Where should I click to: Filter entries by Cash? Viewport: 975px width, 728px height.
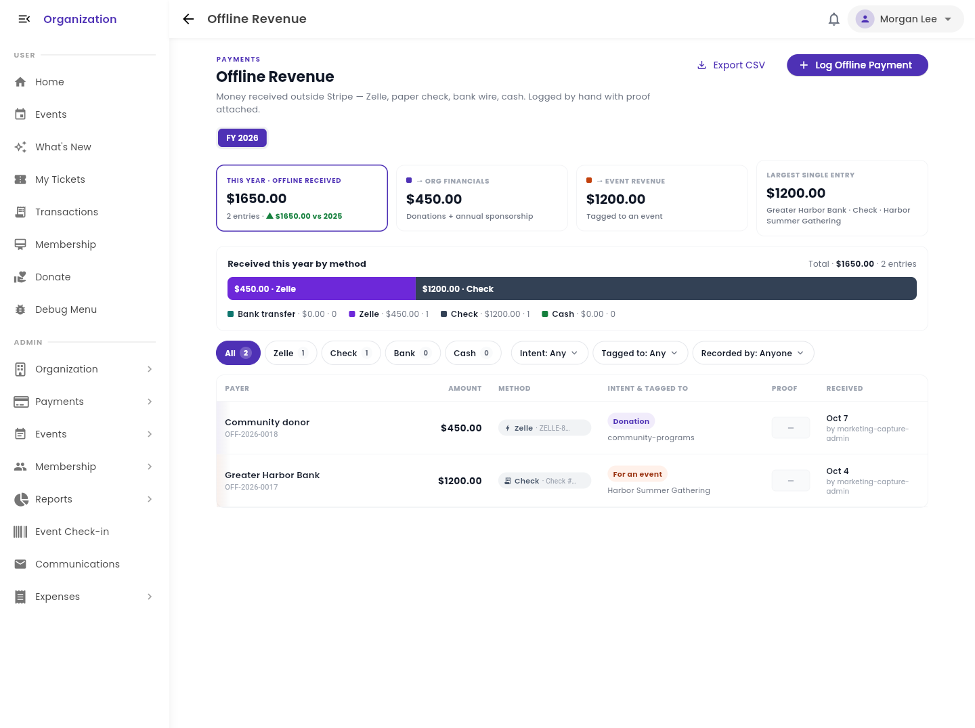[x=473, y=353]
